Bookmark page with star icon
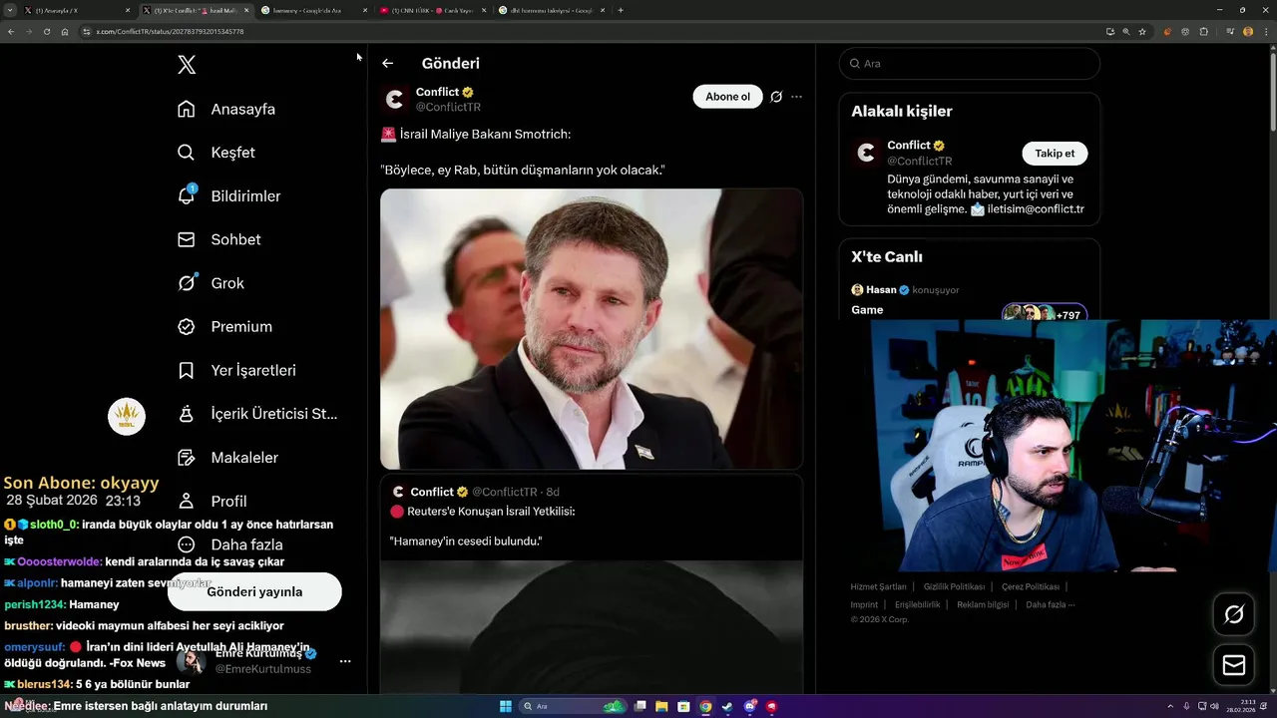Viewport: 1277px width, 718px height. (x=1142, y=32)
